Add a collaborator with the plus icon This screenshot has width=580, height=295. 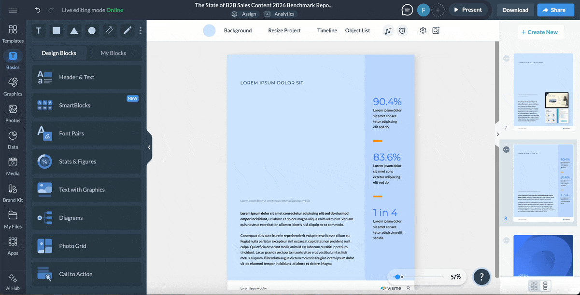[438, 10]
